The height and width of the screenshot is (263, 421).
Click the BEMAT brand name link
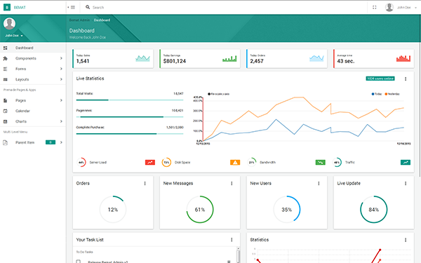click(20, 8)
